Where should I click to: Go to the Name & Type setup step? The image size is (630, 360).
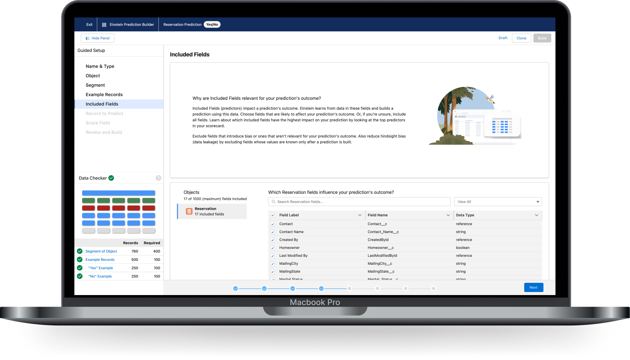[x=100, y=66]
